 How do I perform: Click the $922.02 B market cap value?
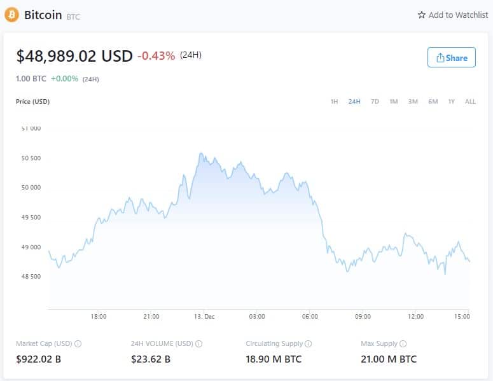point(39,359)
